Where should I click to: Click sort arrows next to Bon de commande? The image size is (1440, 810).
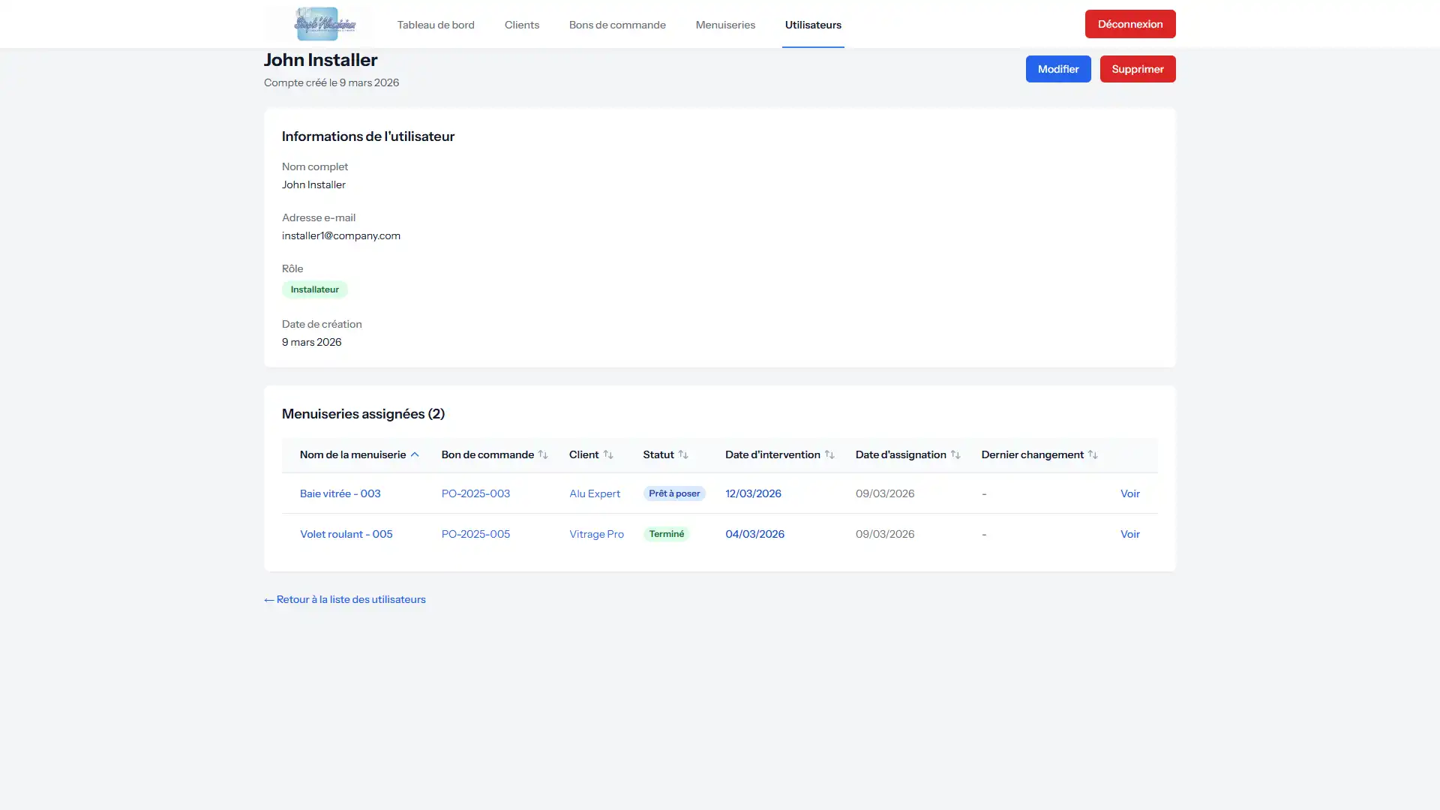tap(543, 454)
